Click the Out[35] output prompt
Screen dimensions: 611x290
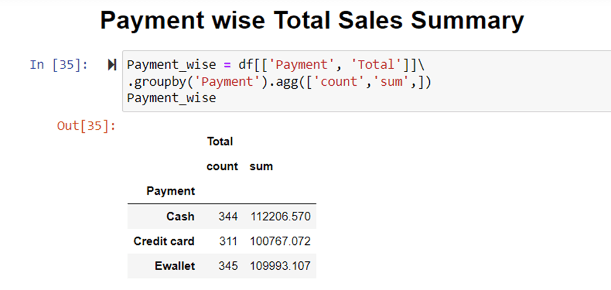click(86, 126)
